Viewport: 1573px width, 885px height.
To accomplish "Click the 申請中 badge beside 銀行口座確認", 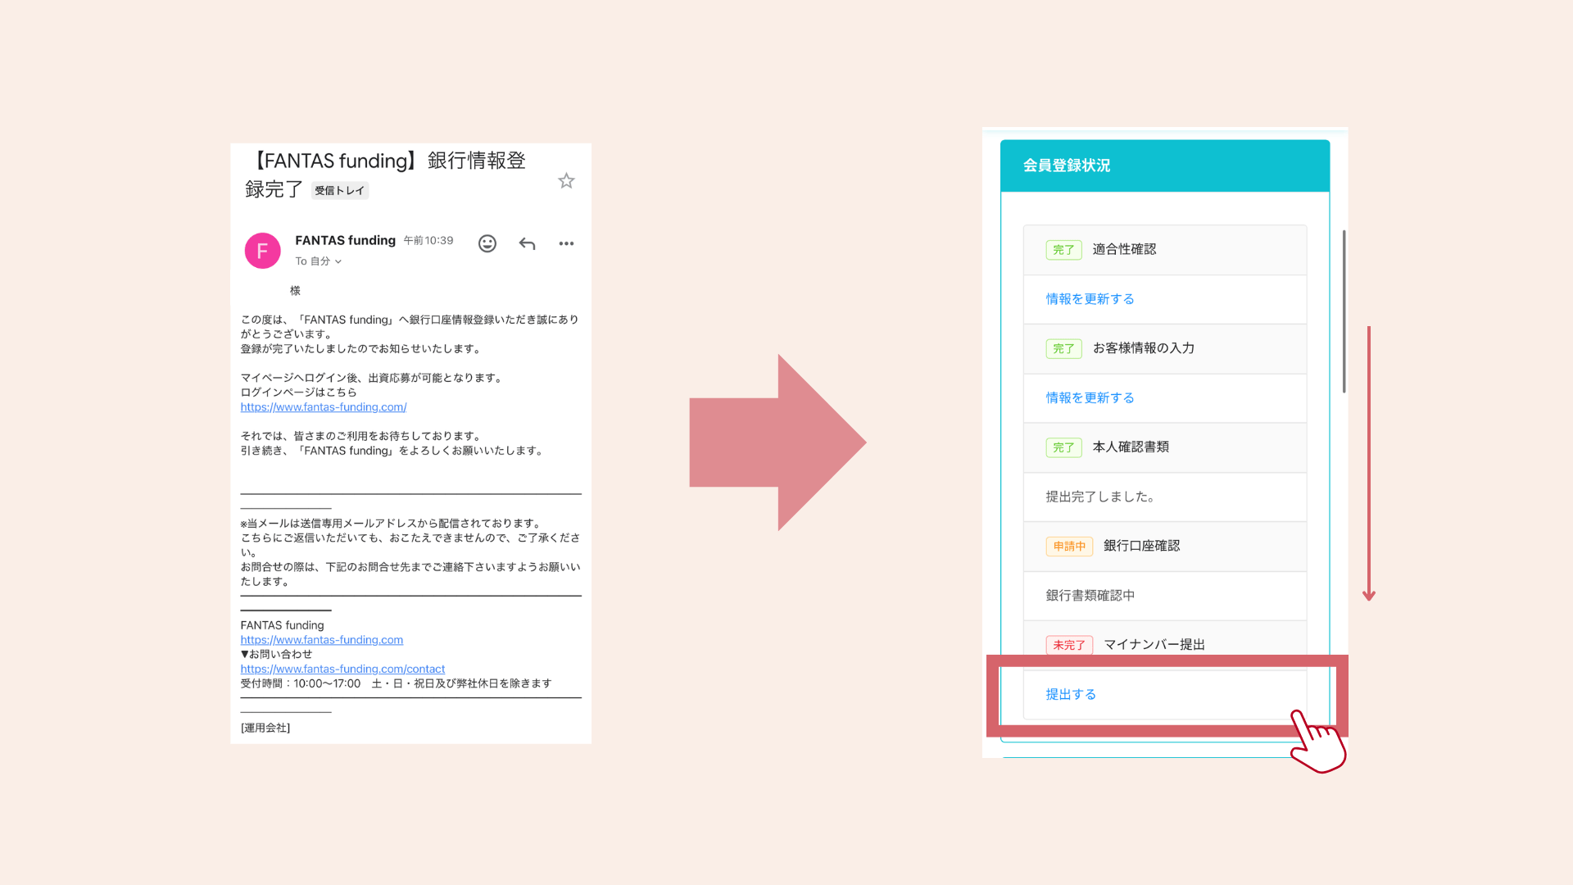I will [x=1069, y=547].
